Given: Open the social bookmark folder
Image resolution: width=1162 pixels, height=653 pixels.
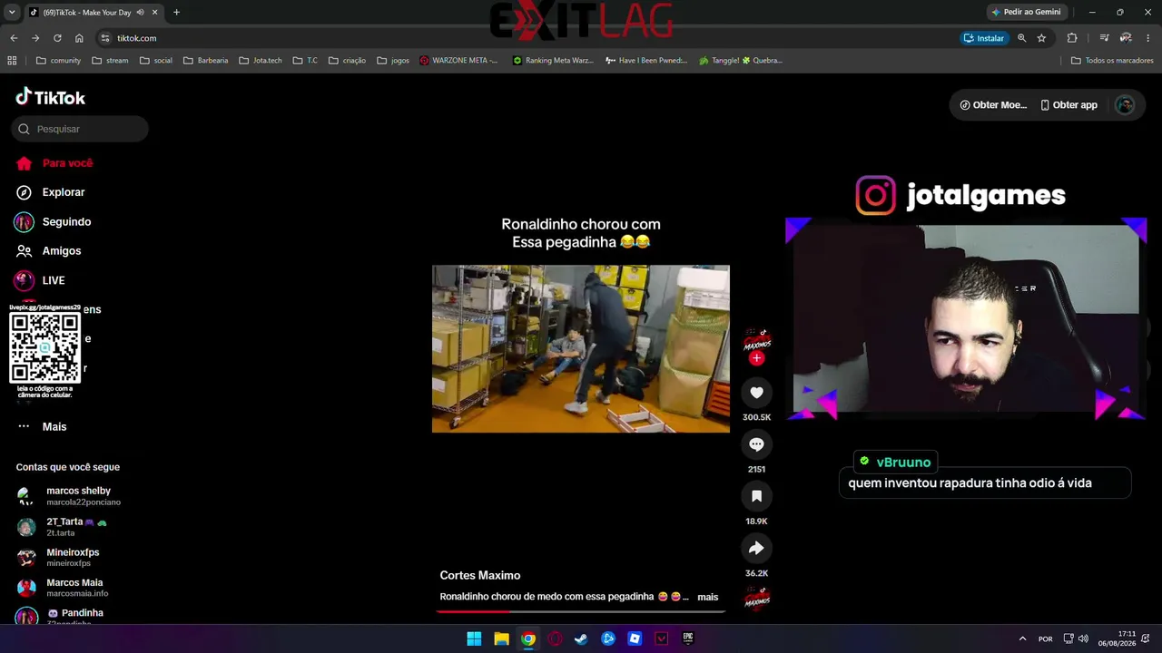Looking at the screenshot, I should (x=156, y=61).
